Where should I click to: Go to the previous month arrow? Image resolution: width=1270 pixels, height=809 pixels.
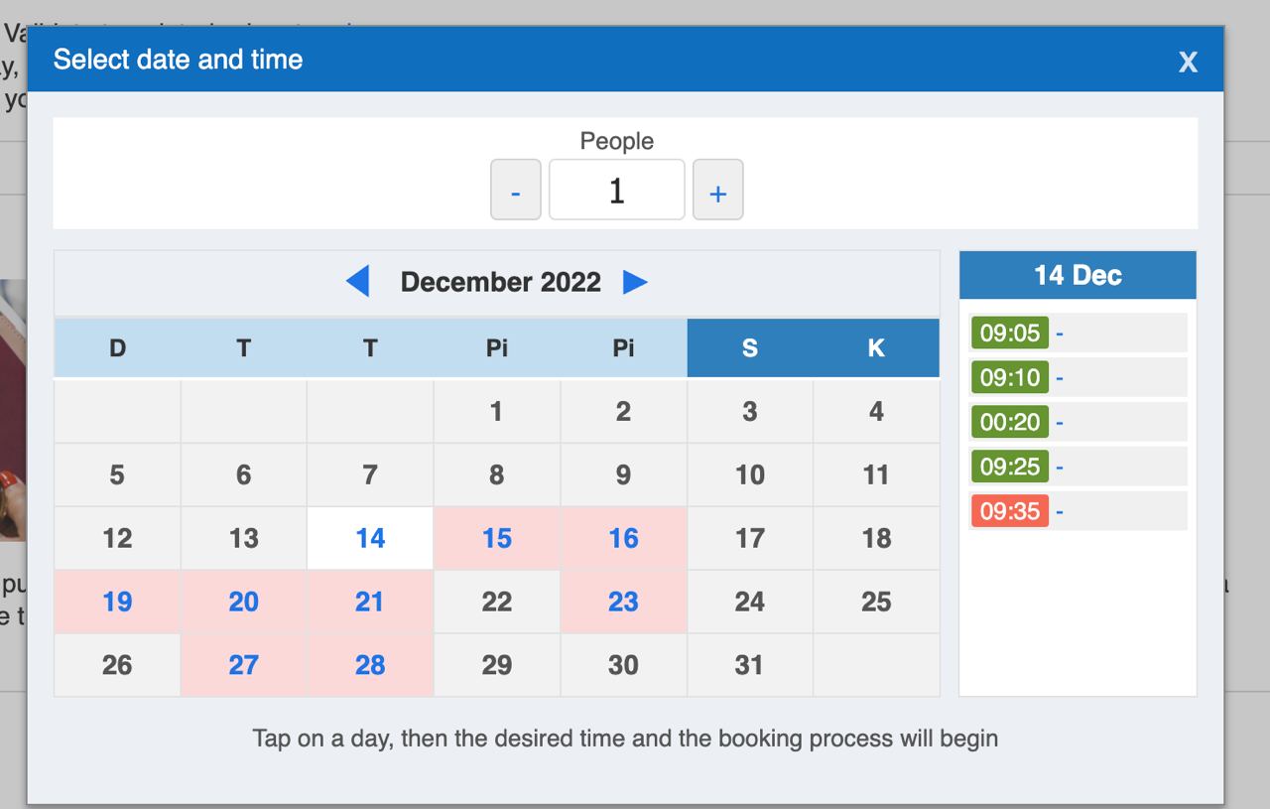click(x=358, y=282)
